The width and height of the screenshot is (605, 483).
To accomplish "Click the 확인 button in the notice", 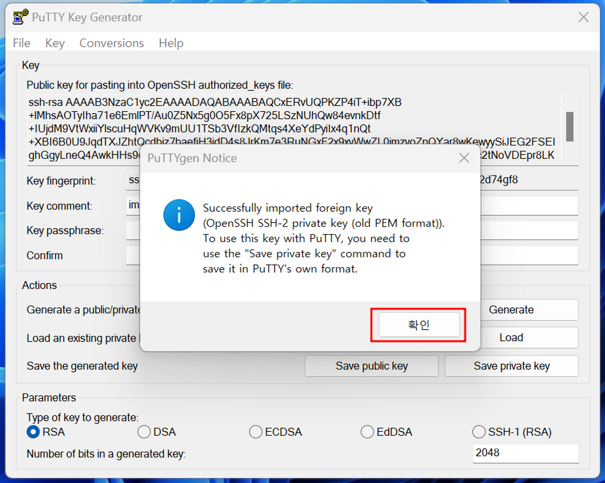I will (419, 325).
